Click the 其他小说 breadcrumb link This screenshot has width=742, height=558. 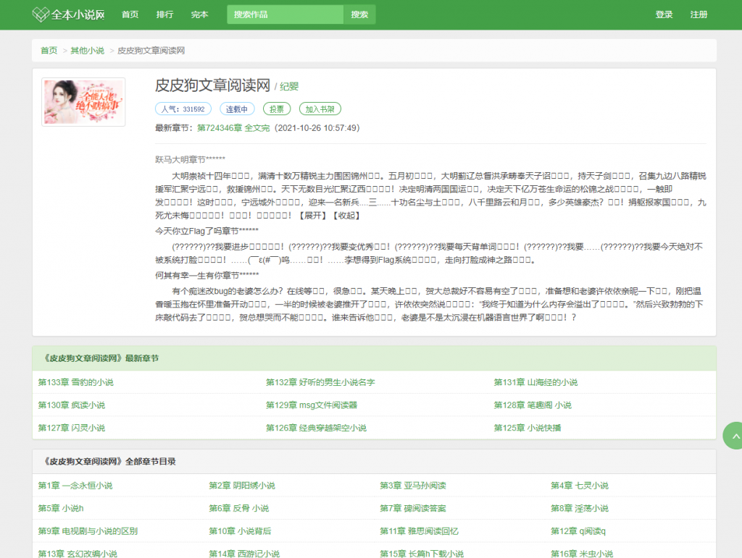click(87, 51)
